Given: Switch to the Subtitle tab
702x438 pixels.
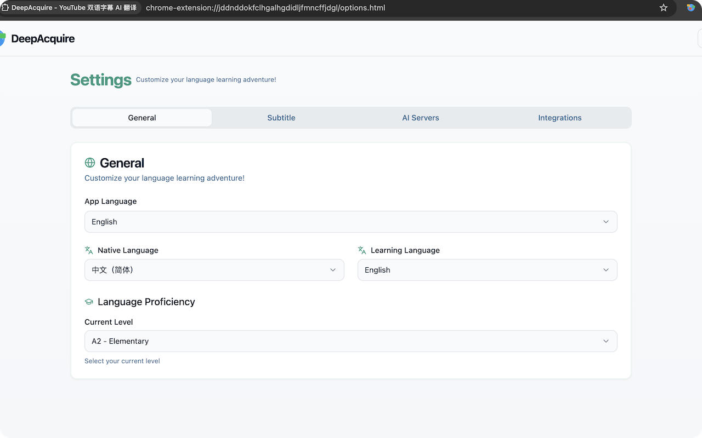Looking at the screenshot, I should coord(281,118).
